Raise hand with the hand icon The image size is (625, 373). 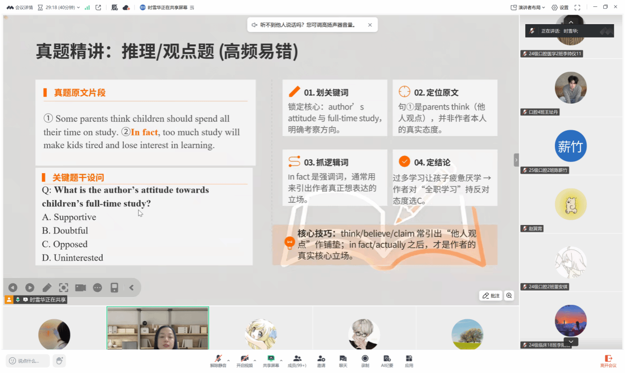59,361
